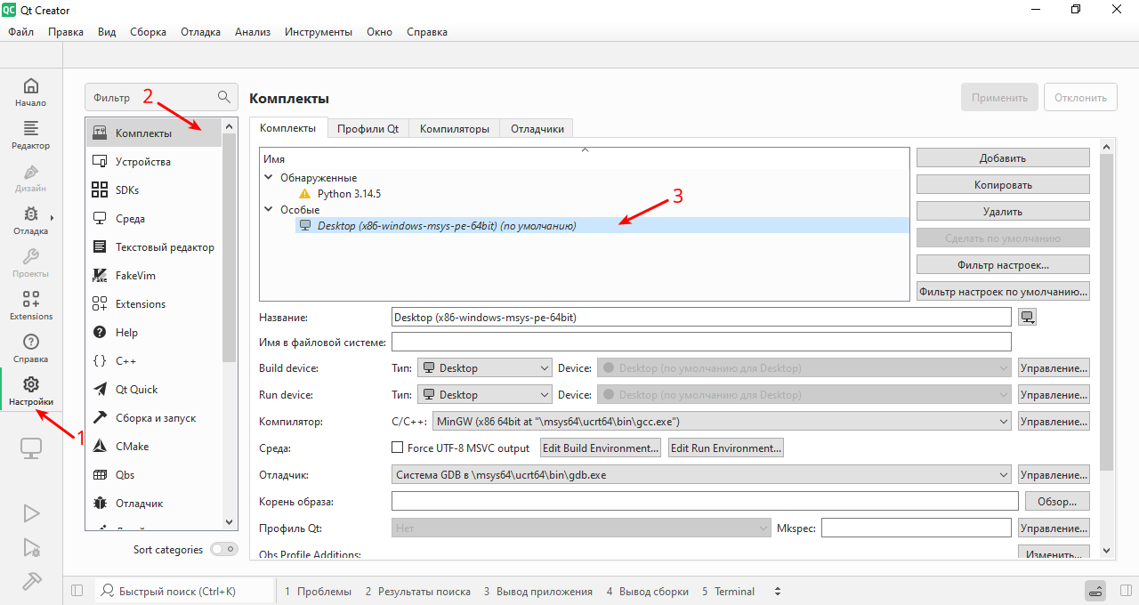Screen dimensions: 1139x605
Task: Click the Run play button
Action: coord(31,512)
